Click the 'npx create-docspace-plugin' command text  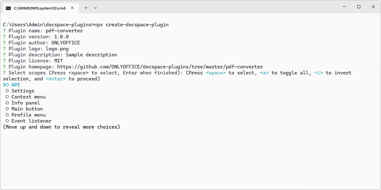coord(131,25)
